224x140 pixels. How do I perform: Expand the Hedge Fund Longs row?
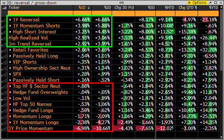[x=10, y=110]
